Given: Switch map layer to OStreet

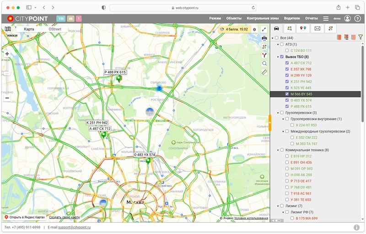Looking at the screenshot, I should (x=55, y=29).
